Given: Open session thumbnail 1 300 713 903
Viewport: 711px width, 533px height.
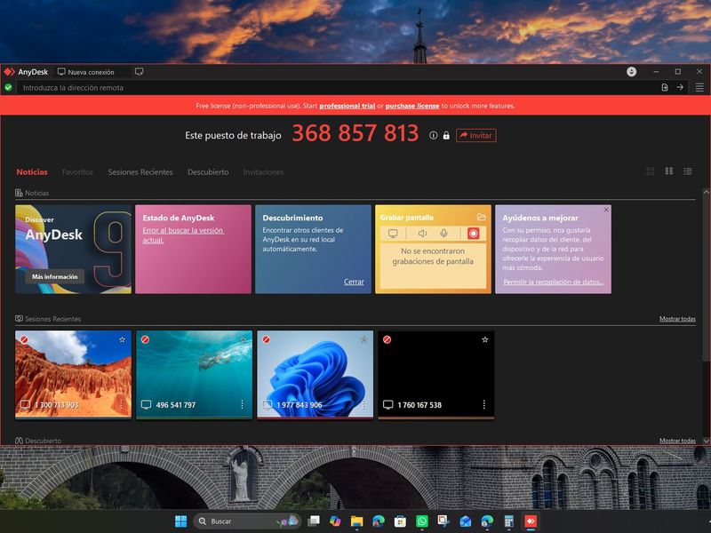Looking at the screenshot, I should pos(73,374).
